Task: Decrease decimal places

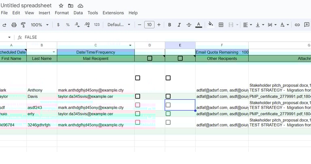Action: click(77, 25)
